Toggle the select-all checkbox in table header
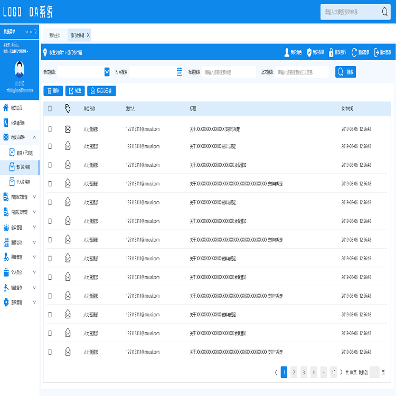 click(50, 108)
